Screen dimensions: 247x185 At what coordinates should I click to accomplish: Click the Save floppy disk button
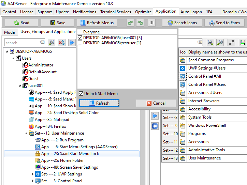tap(57, 23)
